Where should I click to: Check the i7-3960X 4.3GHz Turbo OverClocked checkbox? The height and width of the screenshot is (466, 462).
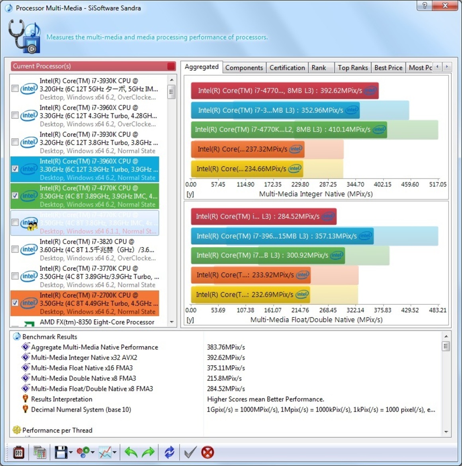coord(15,116)
